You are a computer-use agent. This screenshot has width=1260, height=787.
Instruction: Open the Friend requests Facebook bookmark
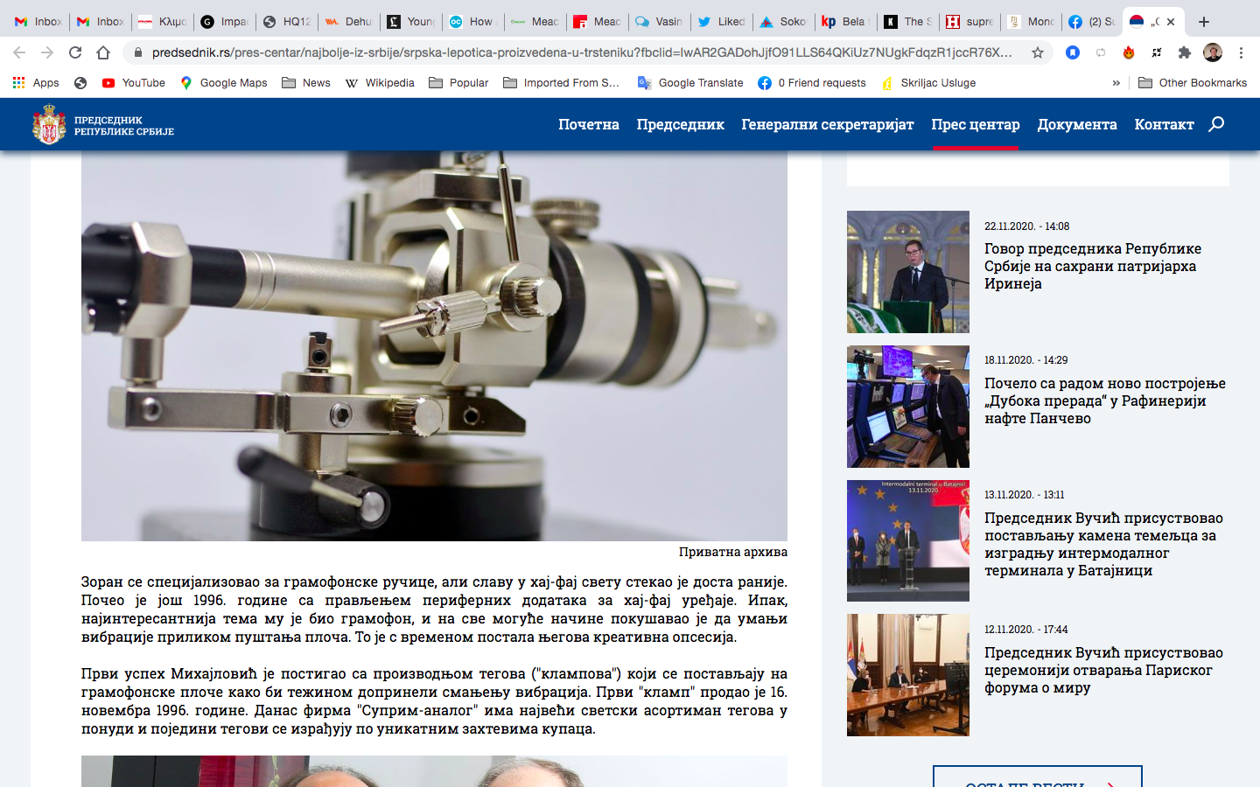(812, 83)
